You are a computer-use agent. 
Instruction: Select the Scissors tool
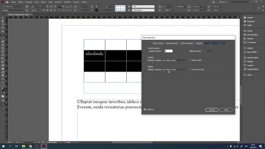click(x=3, y=55)
